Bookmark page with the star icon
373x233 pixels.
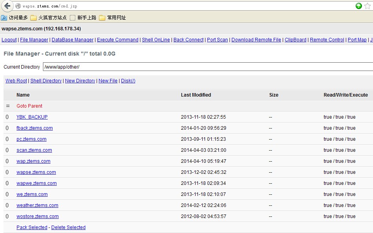(x=367, y=6)
